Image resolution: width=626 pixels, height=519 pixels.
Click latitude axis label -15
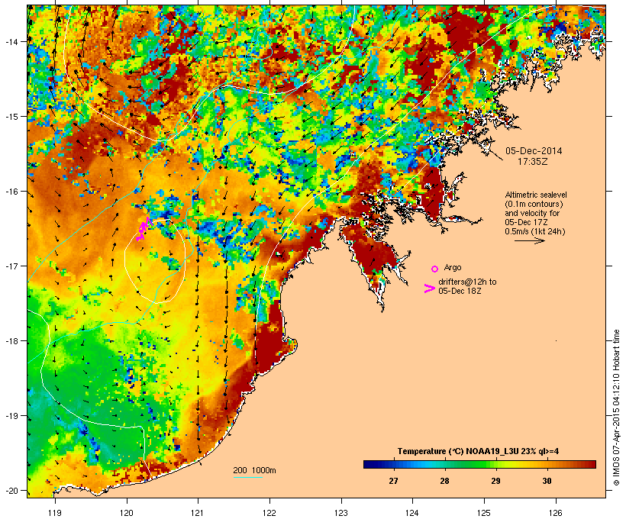click(x=11, y=117)
